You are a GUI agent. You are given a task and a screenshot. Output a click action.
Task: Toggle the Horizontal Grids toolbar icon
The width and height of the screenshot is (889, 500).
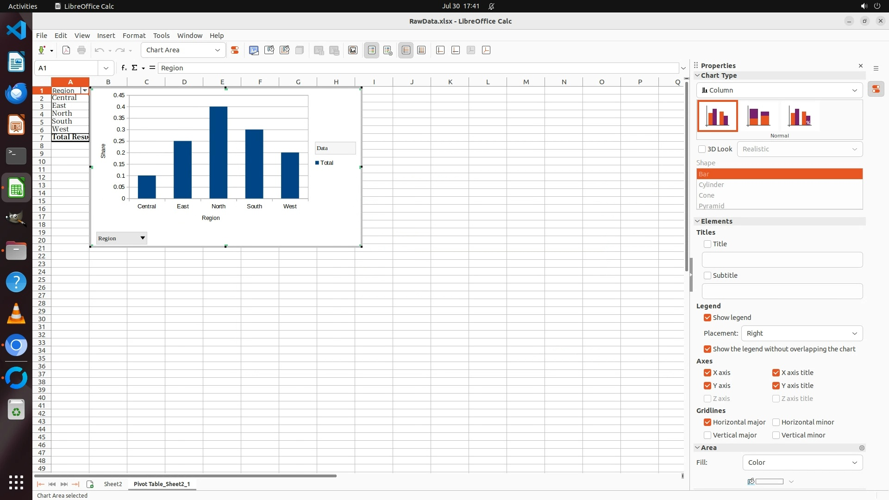coord(406,50)
